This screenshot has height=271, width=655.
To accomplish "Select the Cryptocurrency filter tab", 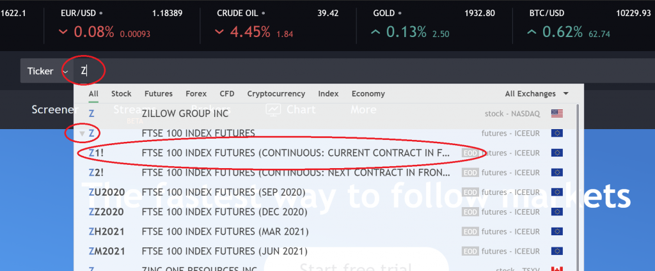I will [276, 93].
